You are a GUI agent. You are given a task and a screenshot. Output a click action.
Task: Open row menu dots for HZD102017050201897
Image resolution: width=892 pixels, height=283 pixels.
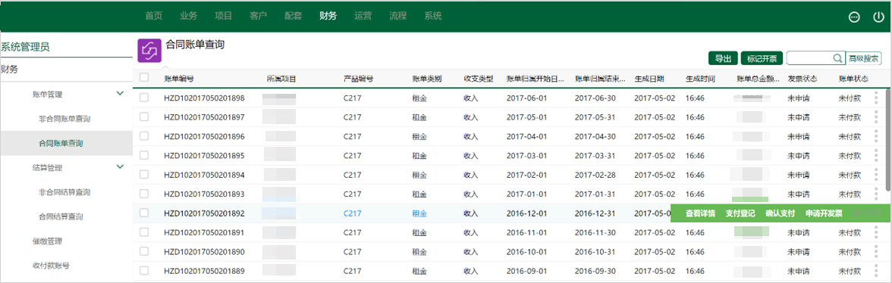click(876, 117)
